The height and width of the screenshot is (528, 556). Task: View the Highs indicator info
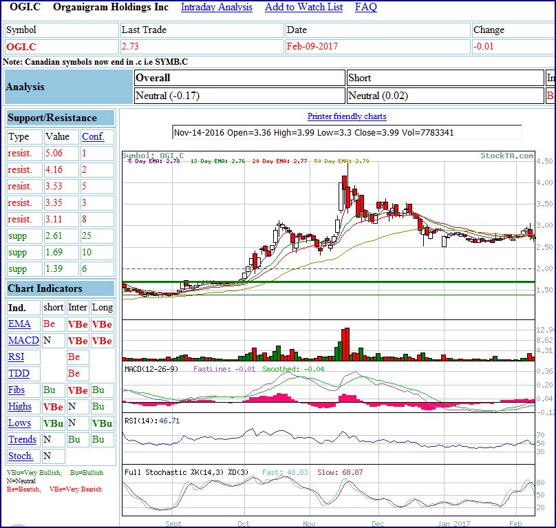[20, 407]
